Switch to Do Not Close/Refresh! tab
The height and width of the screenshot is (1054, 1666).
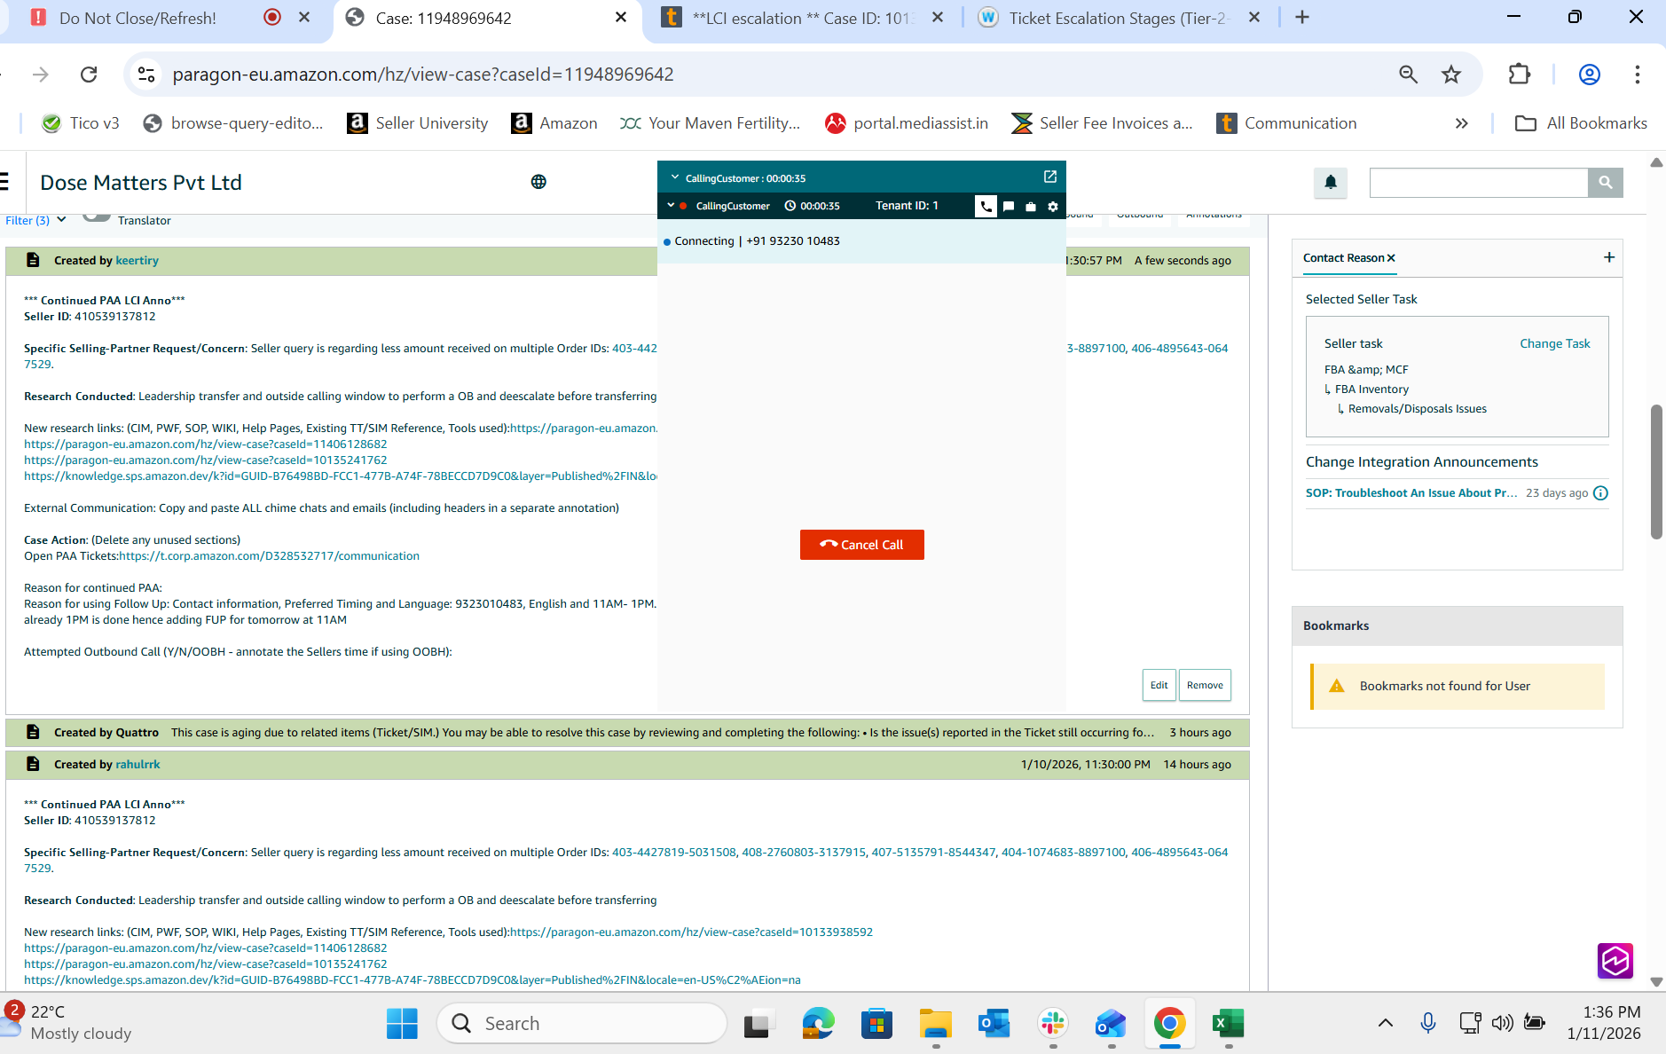pos(138,18)
